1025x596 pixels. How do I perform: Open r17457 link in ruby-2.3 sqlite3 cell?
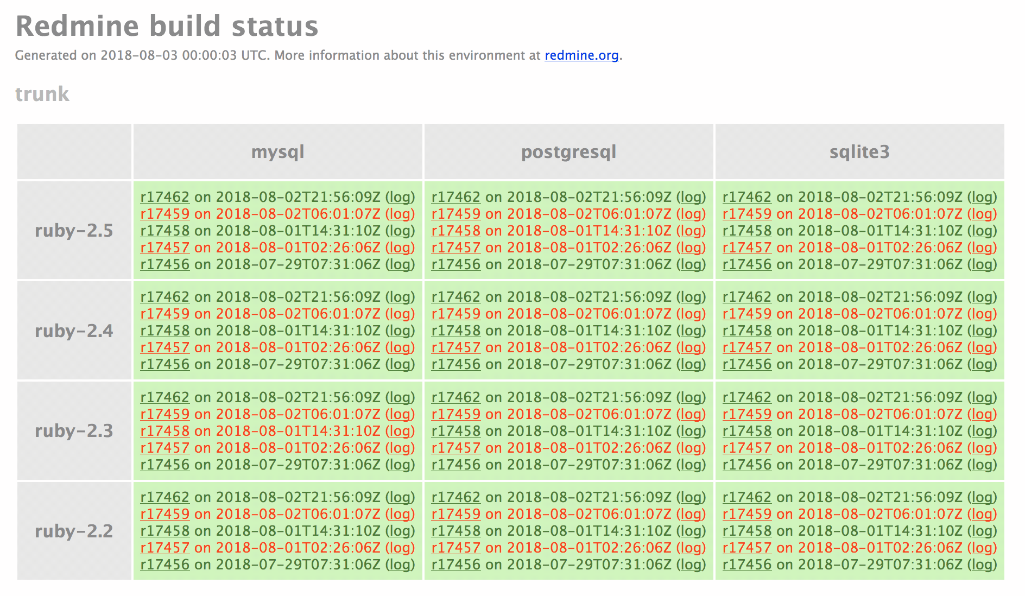pyautogui.click(x=747, y=448)
